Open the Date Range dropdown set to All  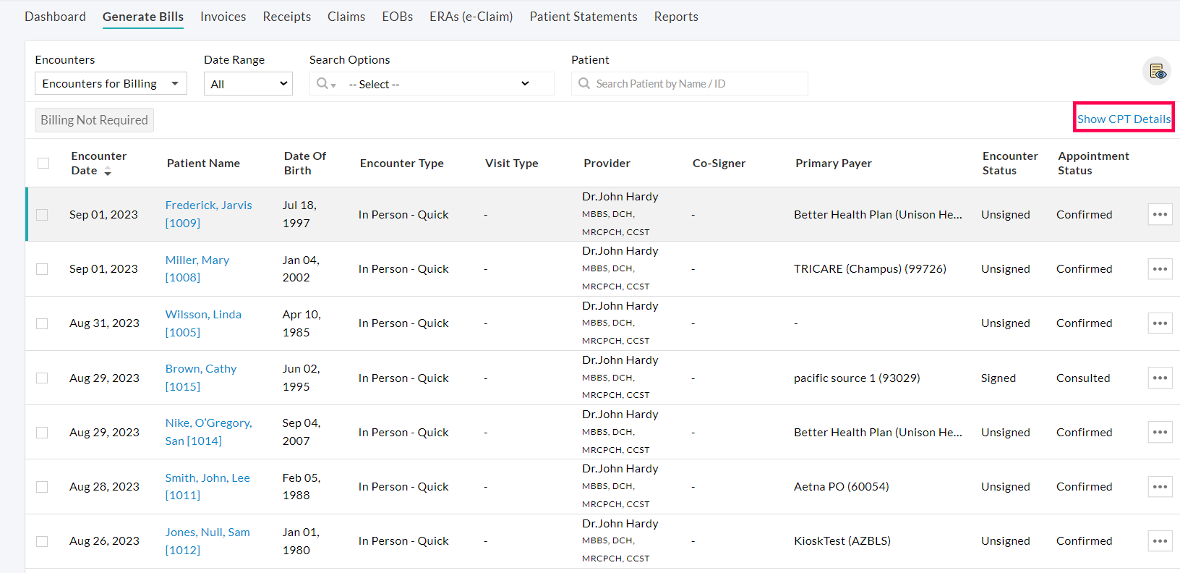pos(248,84)
